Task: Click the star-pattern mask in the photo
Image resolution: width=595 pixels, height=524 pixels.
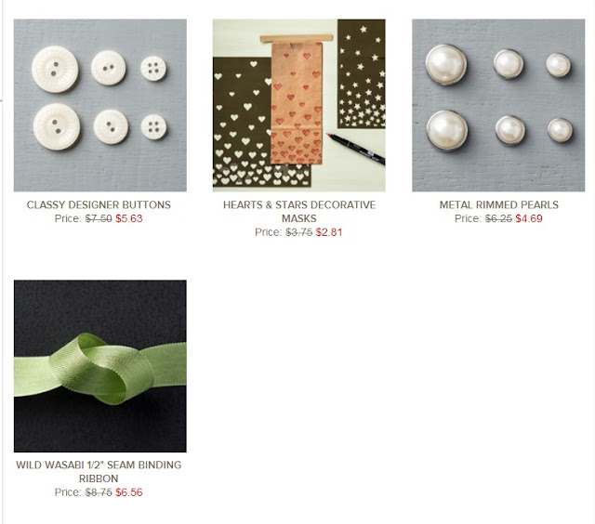Action: pyautogui.click(x=362, y=74)
